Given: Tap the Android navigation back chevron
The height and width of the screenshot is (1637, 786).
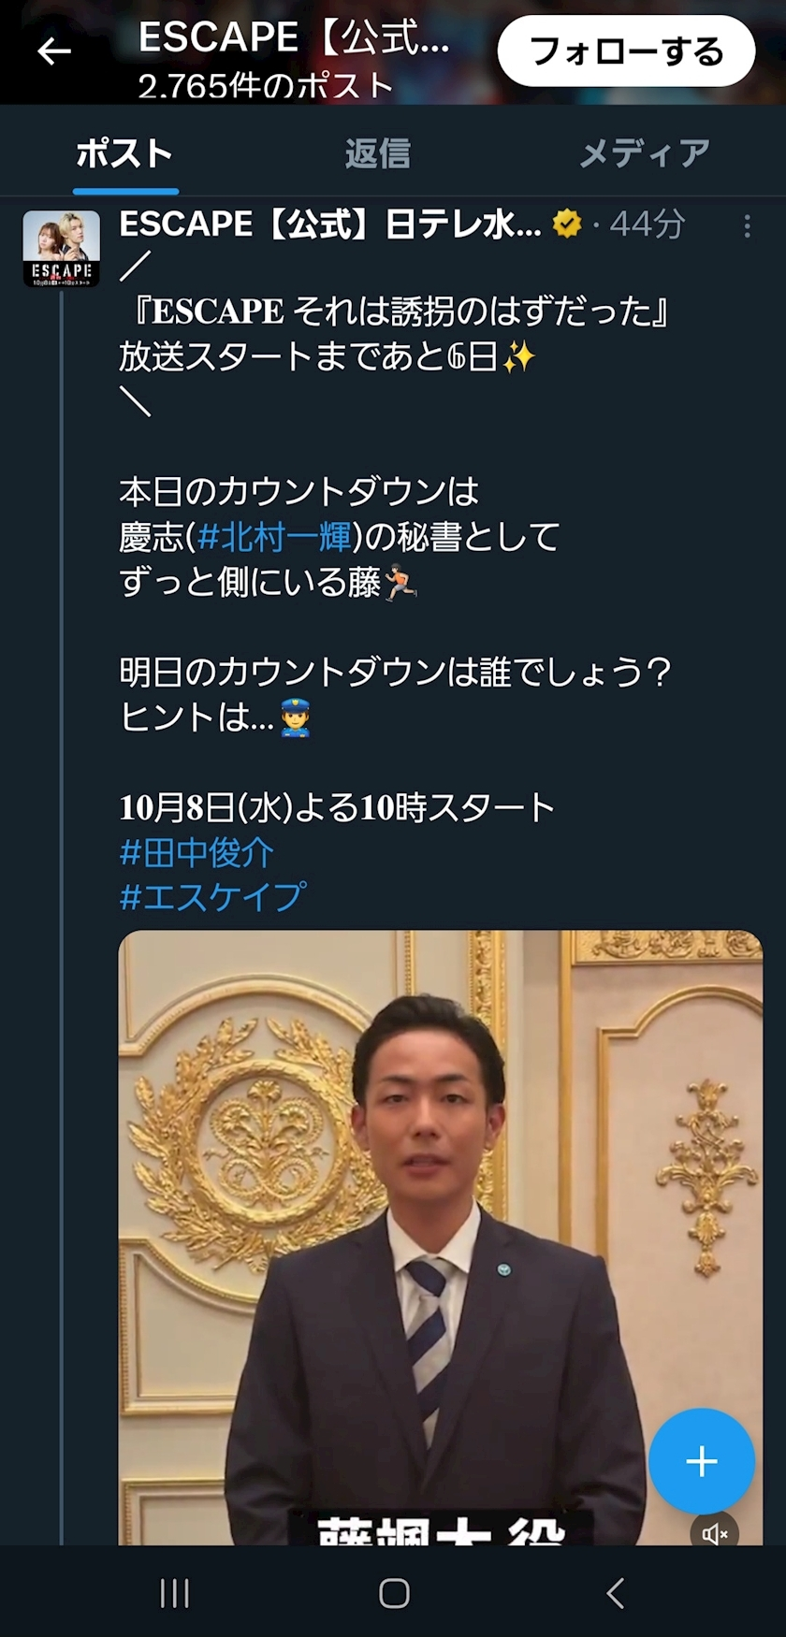Looking at the screenshot, I should click(x=615, y=1593).
